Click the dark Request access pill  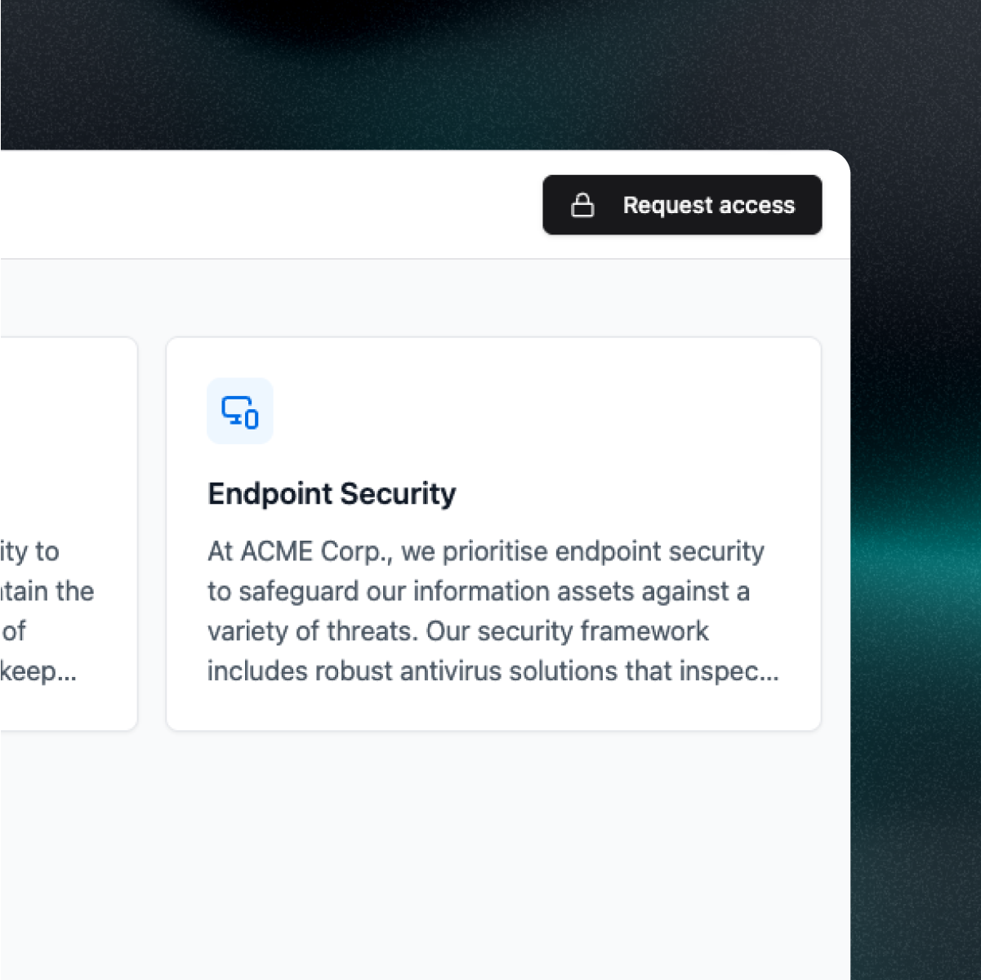(683, 205)
